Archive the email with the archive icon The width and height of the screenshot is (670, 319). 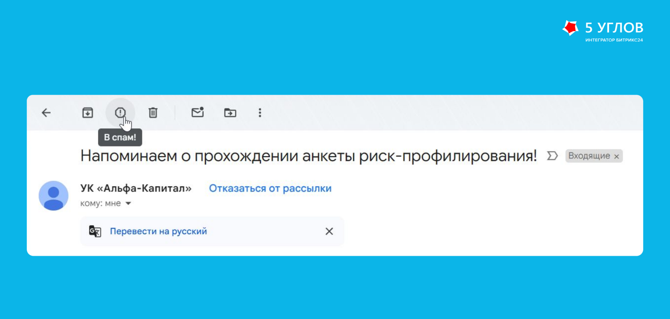click(x=88, y=113)
